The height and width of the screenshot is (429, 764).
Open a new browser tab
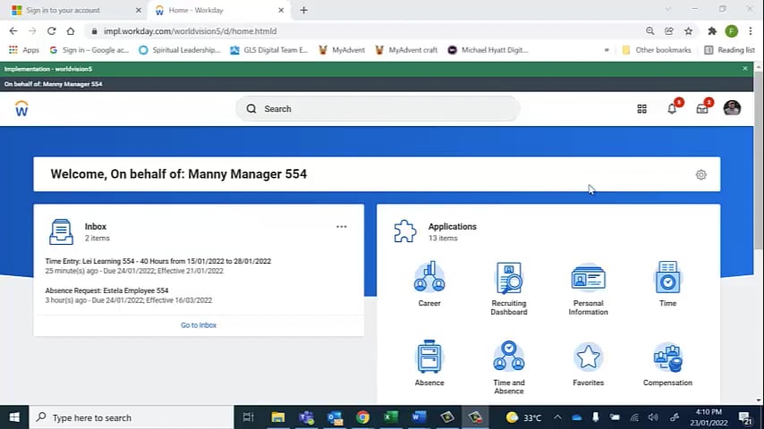(303, 10)
